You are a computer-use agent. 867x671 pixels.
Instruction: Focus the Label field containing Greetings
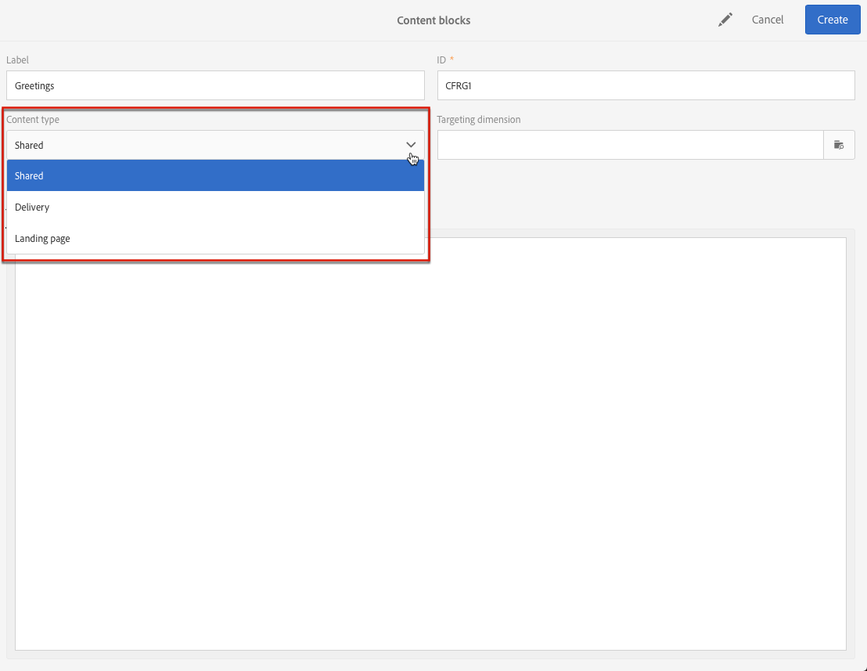click(216, 85)
